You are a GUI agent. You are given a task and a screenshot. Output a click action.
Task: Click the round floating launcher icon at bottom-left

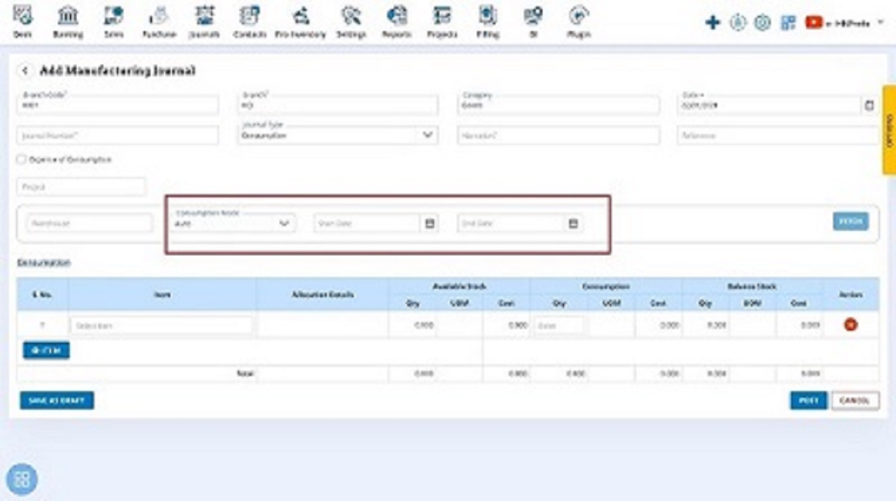pyautogui.click(x=22, y=479)
